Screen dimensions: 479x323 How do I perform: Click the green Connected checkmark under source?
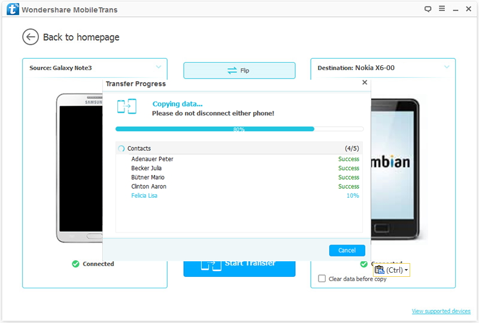coord(75,264)
